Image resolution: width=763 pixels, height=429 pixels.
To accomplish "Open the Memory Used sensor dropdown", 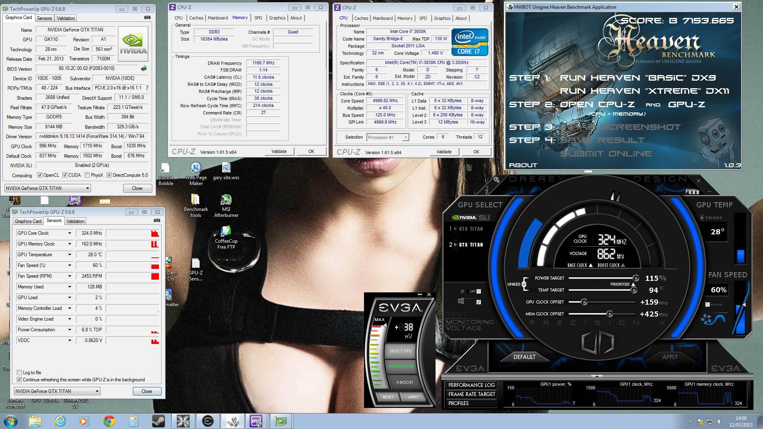I will [70, 287].
